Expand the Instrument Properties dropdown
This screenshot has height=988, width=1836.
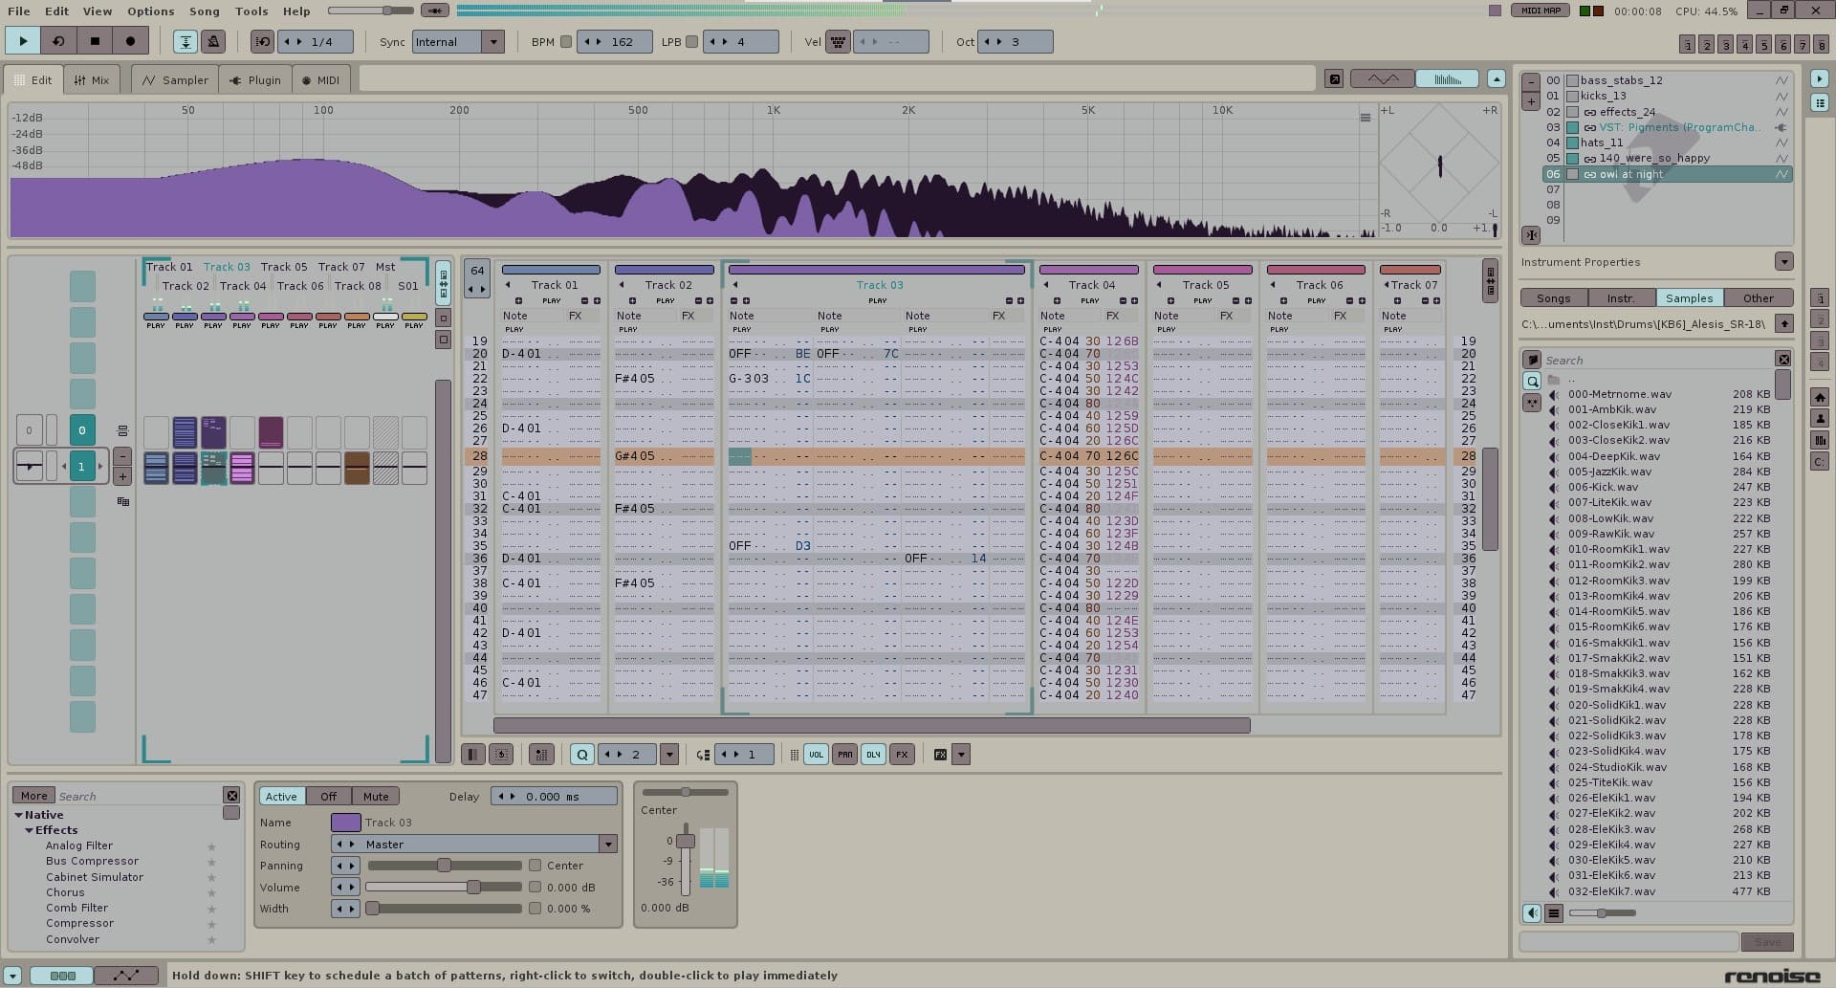pyautogui.click(x=1783, y=262)
